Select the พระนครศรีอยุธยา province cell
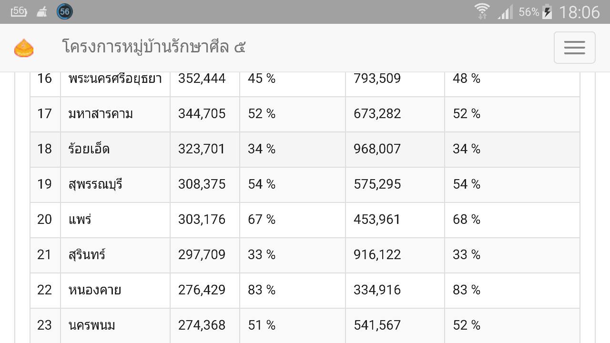610x343 pixels. point(115,79)
